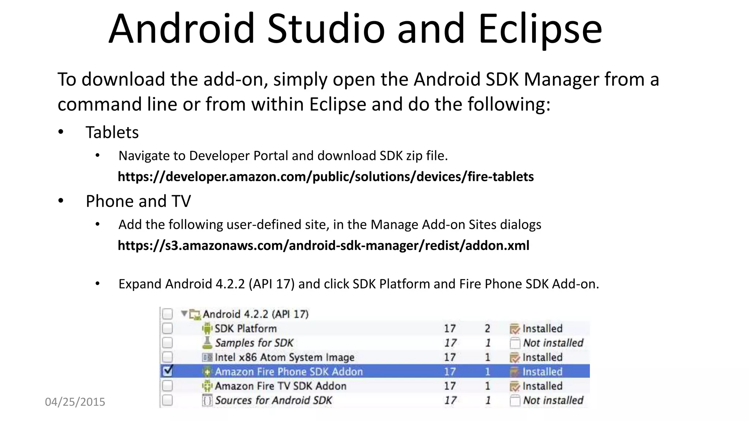The width and height of the screenshot is (749, 421).
Task: Click API value 17 in Intel x86 Atom row
Action: pos(450,357)
